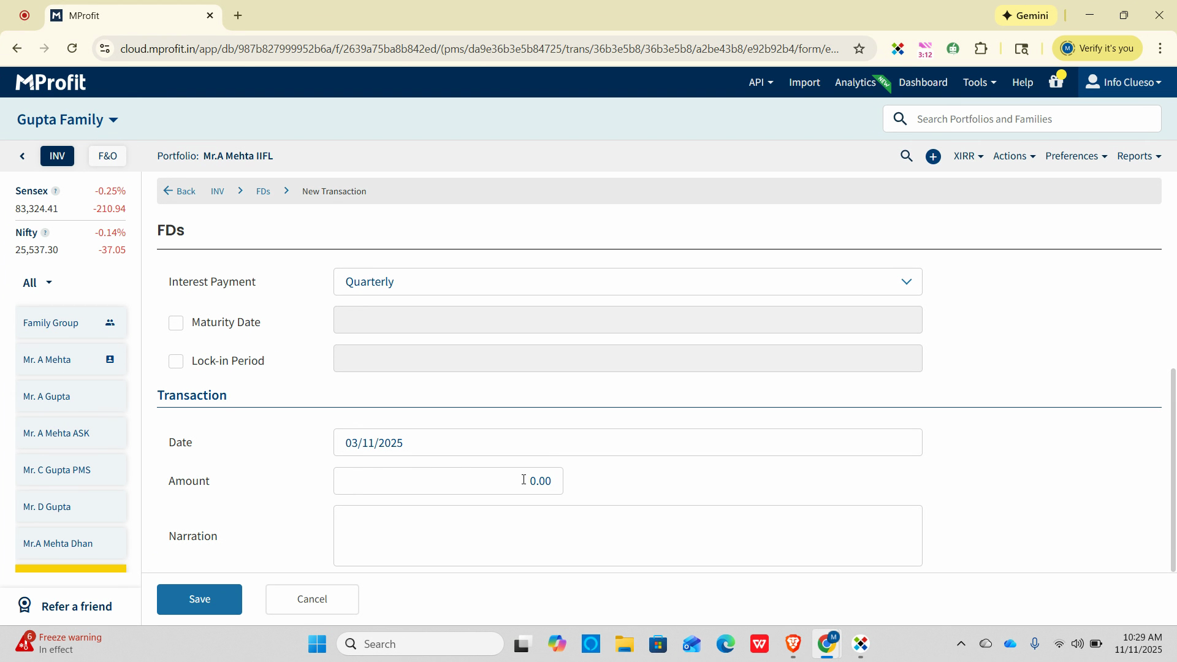This screenshot has height=662, width=1177.
Task: Bookmark this page with the star icon
Action: tap(859, 48)
